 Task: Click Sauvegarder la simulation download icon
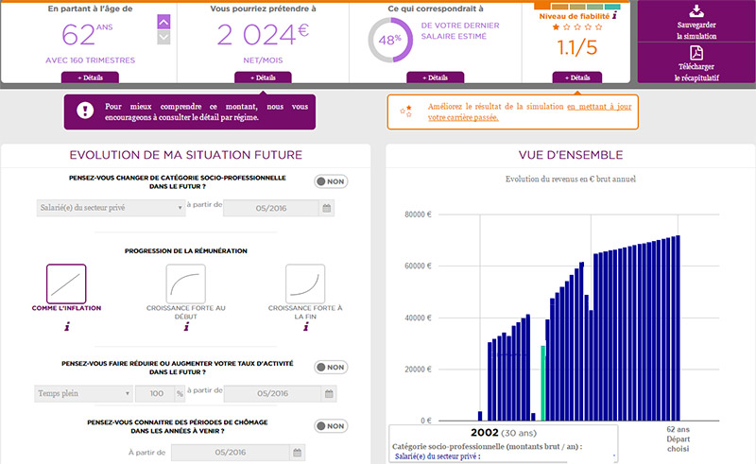coord(696,11)
